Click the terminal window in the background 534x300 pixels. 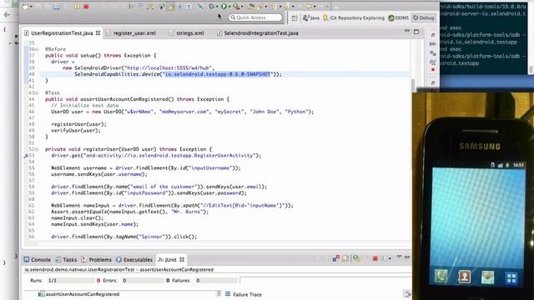click(486, 37)
